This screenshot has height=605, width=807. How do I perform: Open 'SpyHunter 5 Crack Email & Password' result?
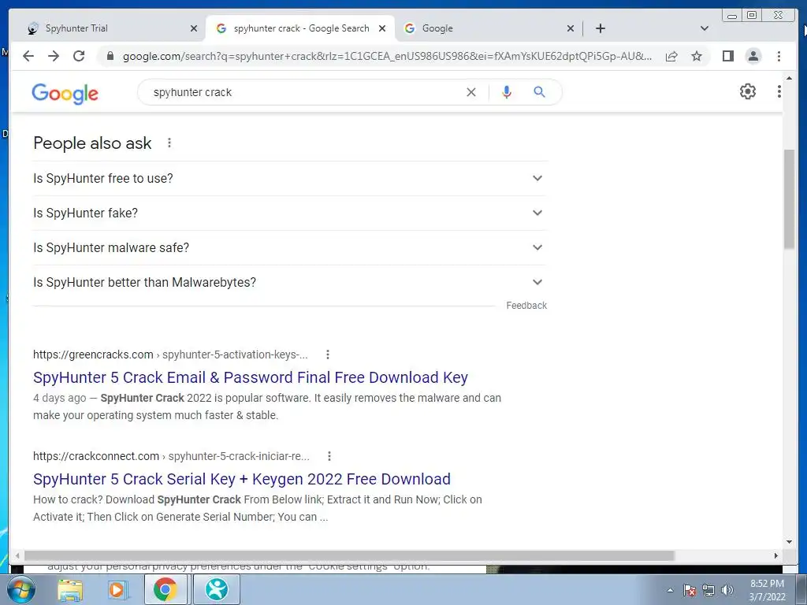point(250,377)
